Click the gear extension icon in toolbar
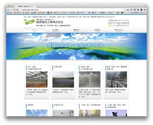The width and height of the screenshot is (153, 125). (x=138, y=10)
